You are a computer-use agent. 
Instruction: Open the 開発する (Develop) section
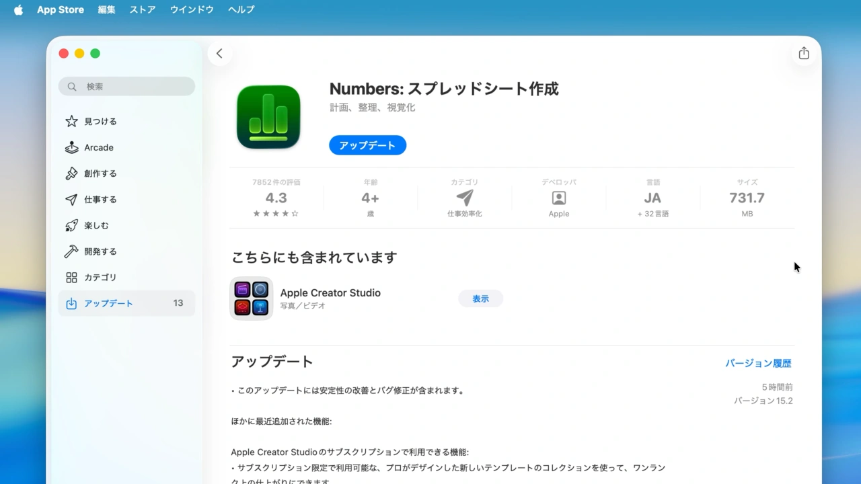72,251
